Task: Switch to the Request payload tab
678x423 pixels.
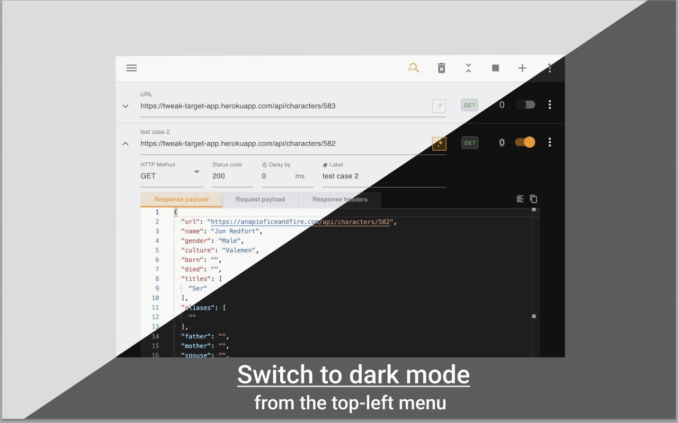Action: (261, 199)
